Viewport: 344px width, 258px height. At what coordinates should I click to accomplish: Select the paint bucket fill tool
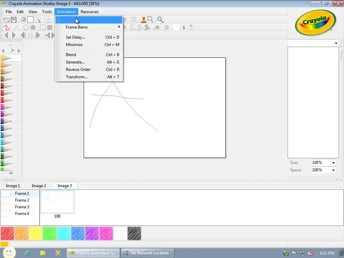pyautogui.click(x=157, y=28)
